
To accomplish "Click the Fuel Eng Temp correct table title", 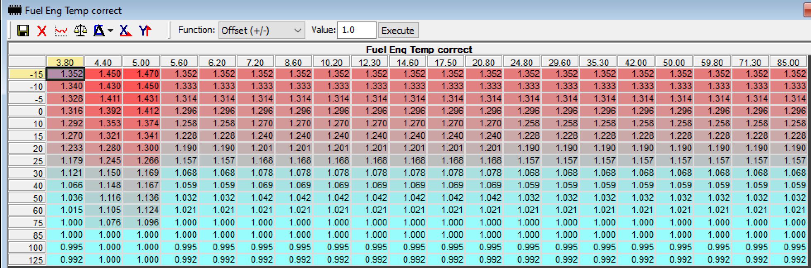I will [419, 50].
